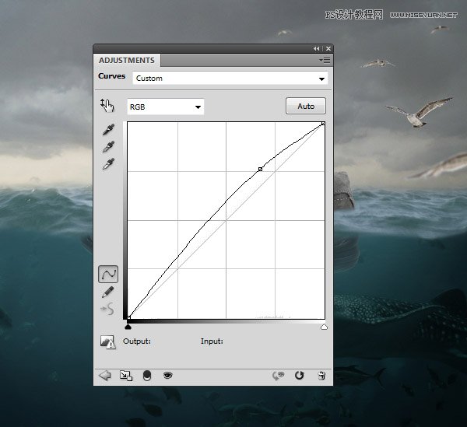Select the draw-curve pencil tool
Viewport: 467px width, 427px height.
(108, 292)
